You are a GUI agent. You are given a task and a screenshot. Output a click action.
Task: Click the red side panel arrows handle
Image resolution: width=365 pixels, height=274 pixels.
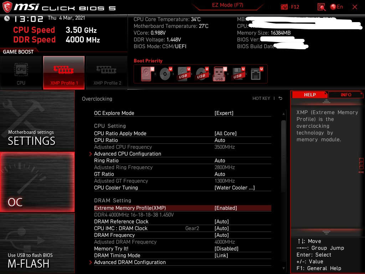coord(361,166)
